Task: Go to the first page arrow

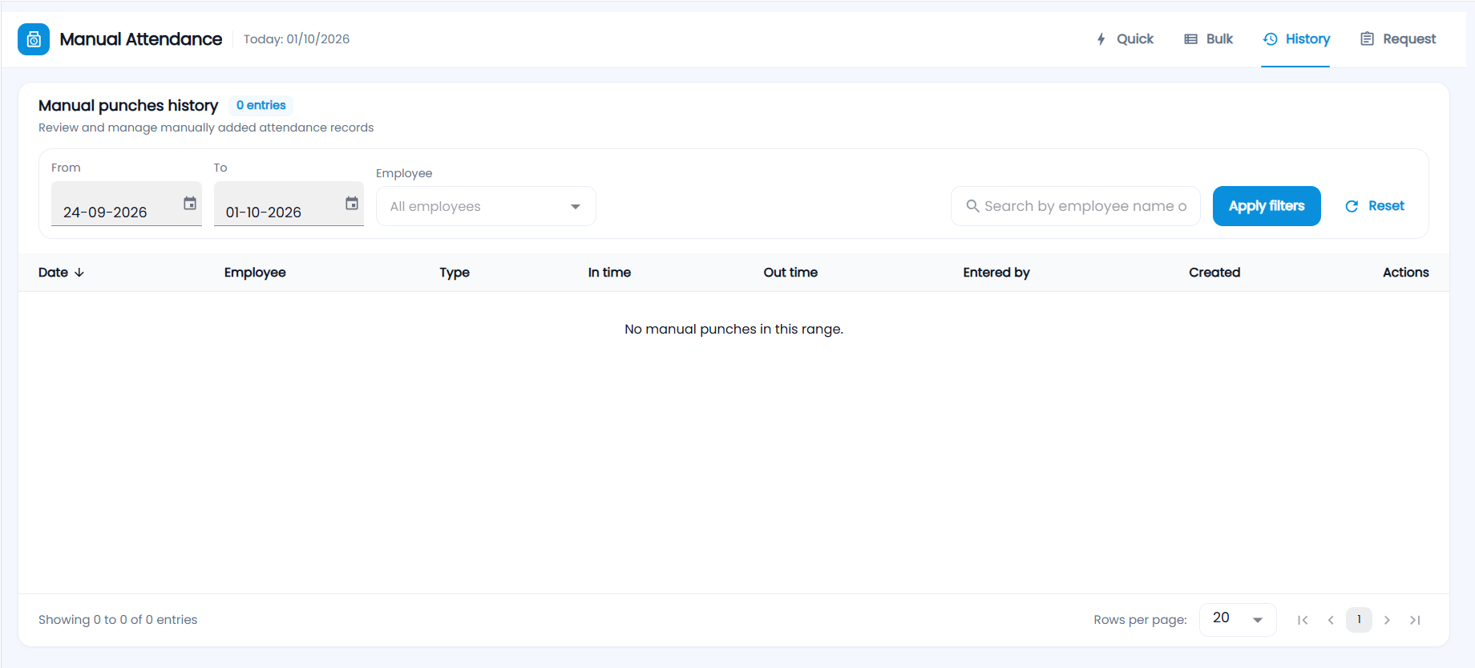Action: (1303, 620)
